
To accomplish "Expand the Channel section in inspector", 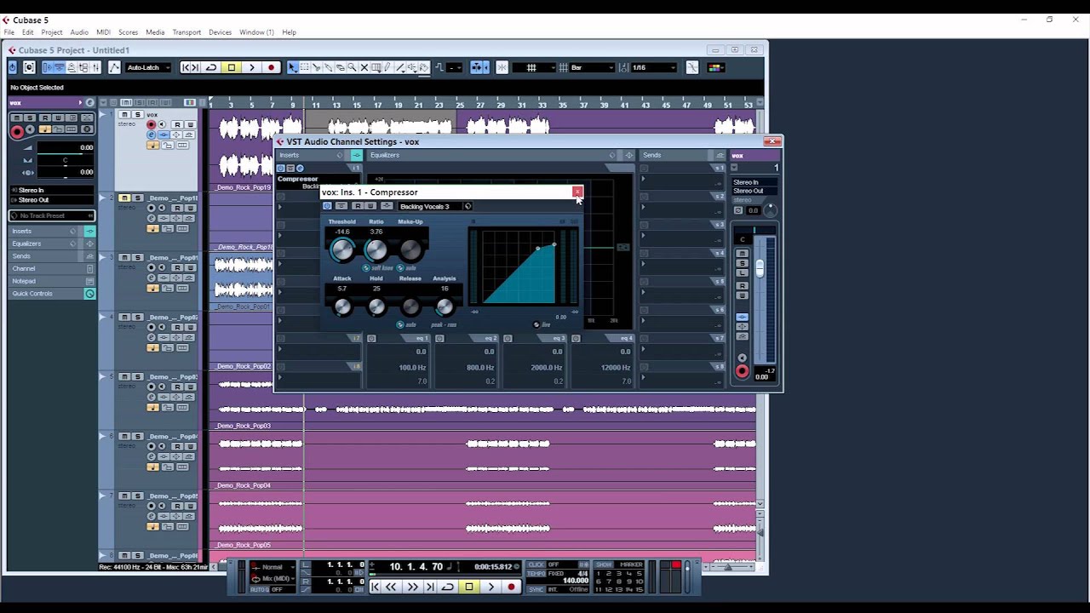I will pos(51,268).
